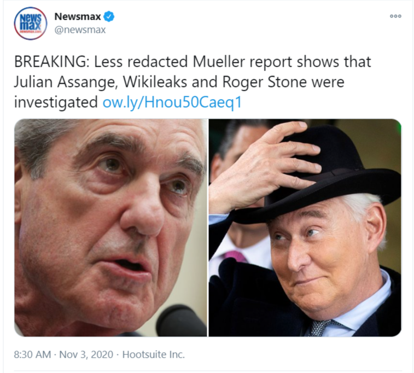Image resolution: width=414 pixels, height=373 pixels.
Task: Open the left photo with microphone
Action: click(110, 228)
